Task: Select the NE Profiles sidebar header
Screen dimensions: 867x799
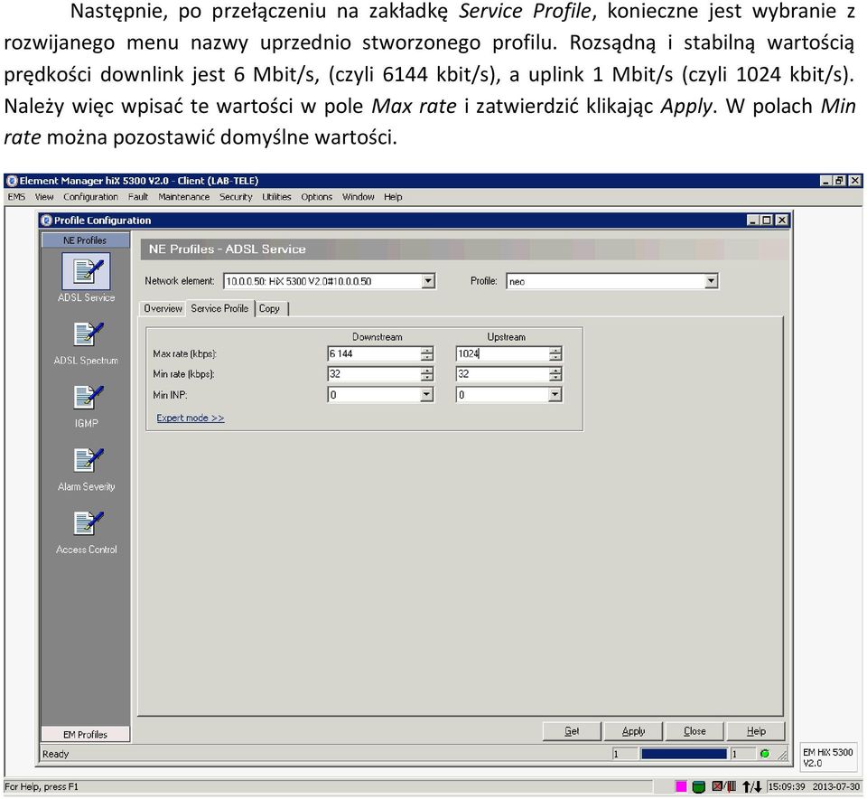Action: (85, 240)
